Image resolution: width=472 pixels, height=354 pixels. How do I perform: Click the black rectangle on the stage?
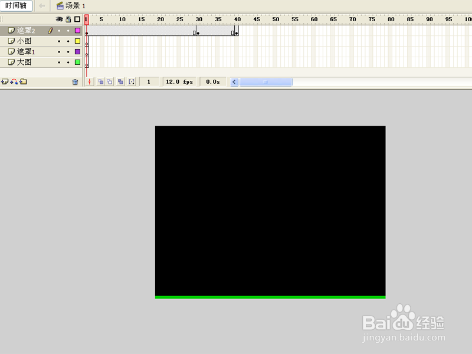(x=270, y=211)
